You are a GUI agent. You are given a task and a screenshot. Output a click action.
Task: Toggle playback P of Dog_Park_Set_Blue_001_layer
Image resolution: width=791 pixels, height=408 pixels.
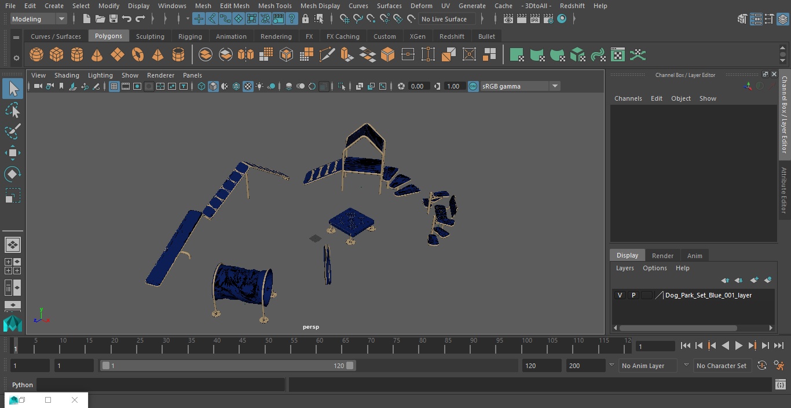633,295
